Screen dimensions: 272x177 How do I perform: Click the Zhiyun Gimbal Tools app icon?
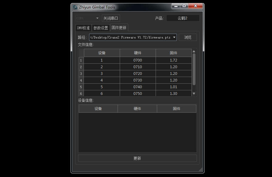tap(75, 7)
